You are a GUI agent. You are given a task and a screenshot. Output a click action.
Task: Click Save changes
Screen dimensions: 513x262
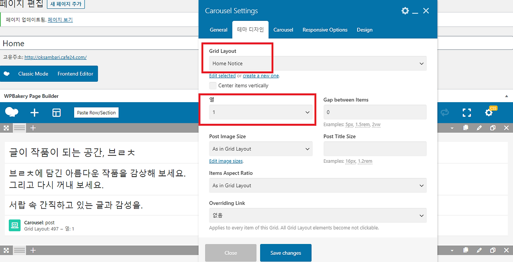pos(286,253)
